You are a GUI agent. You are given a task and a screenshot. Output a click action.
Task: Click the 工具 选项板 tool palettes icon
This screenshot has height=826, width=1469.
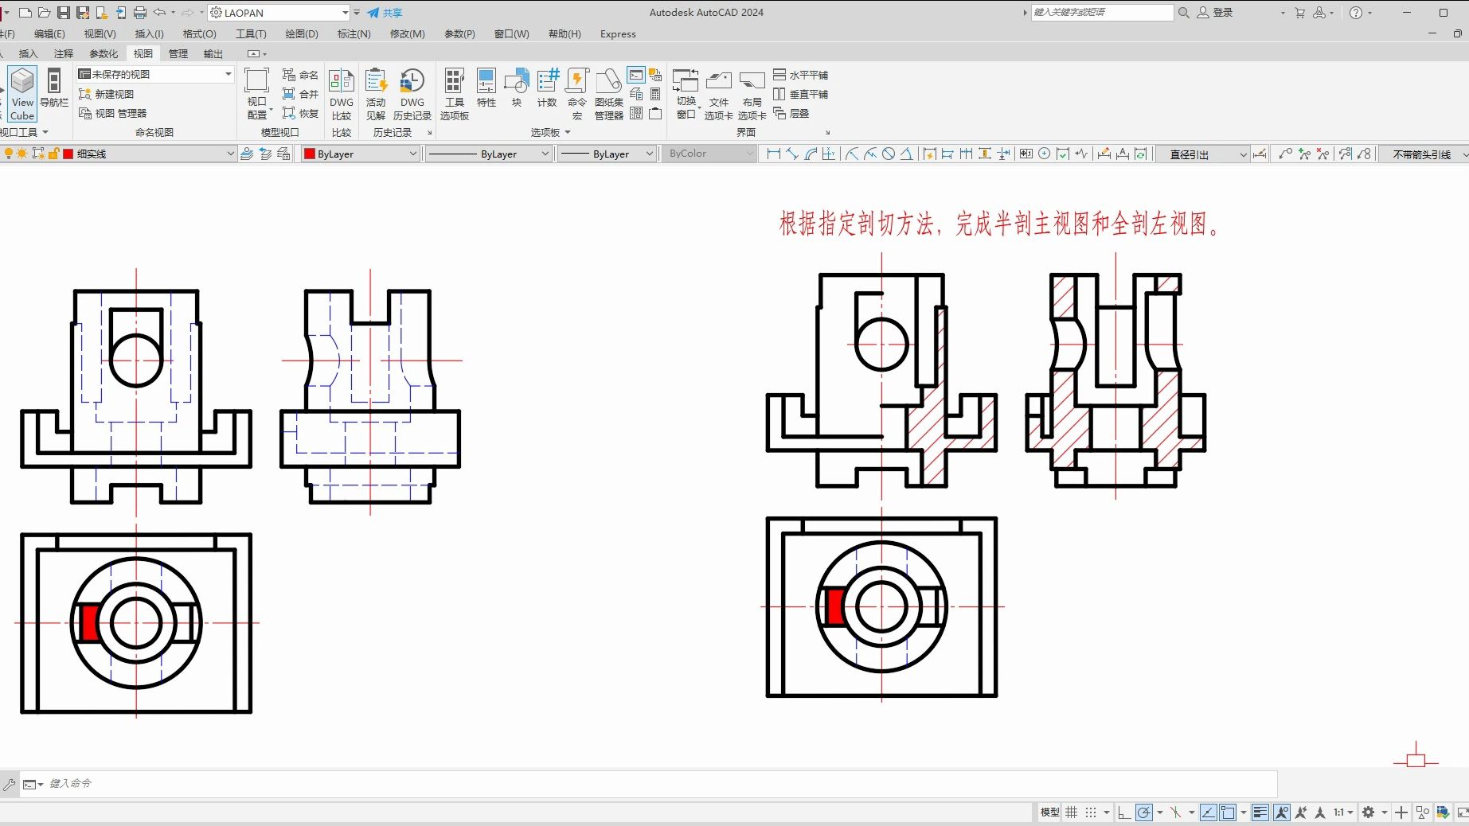455,93
